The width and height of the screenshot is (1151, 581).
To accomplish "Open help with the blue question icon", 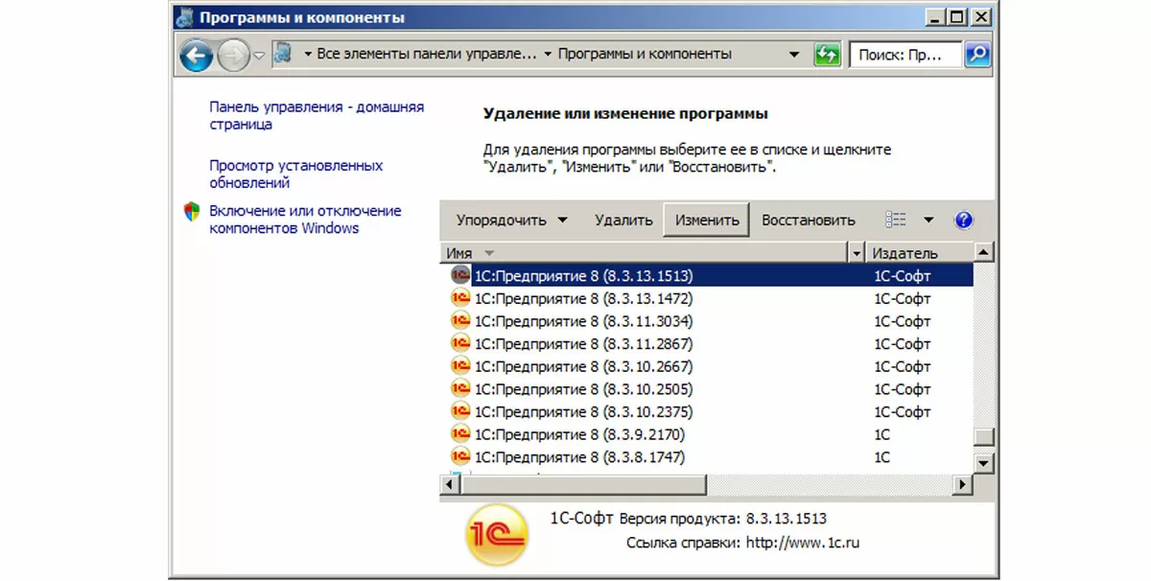I will [964, 220].
